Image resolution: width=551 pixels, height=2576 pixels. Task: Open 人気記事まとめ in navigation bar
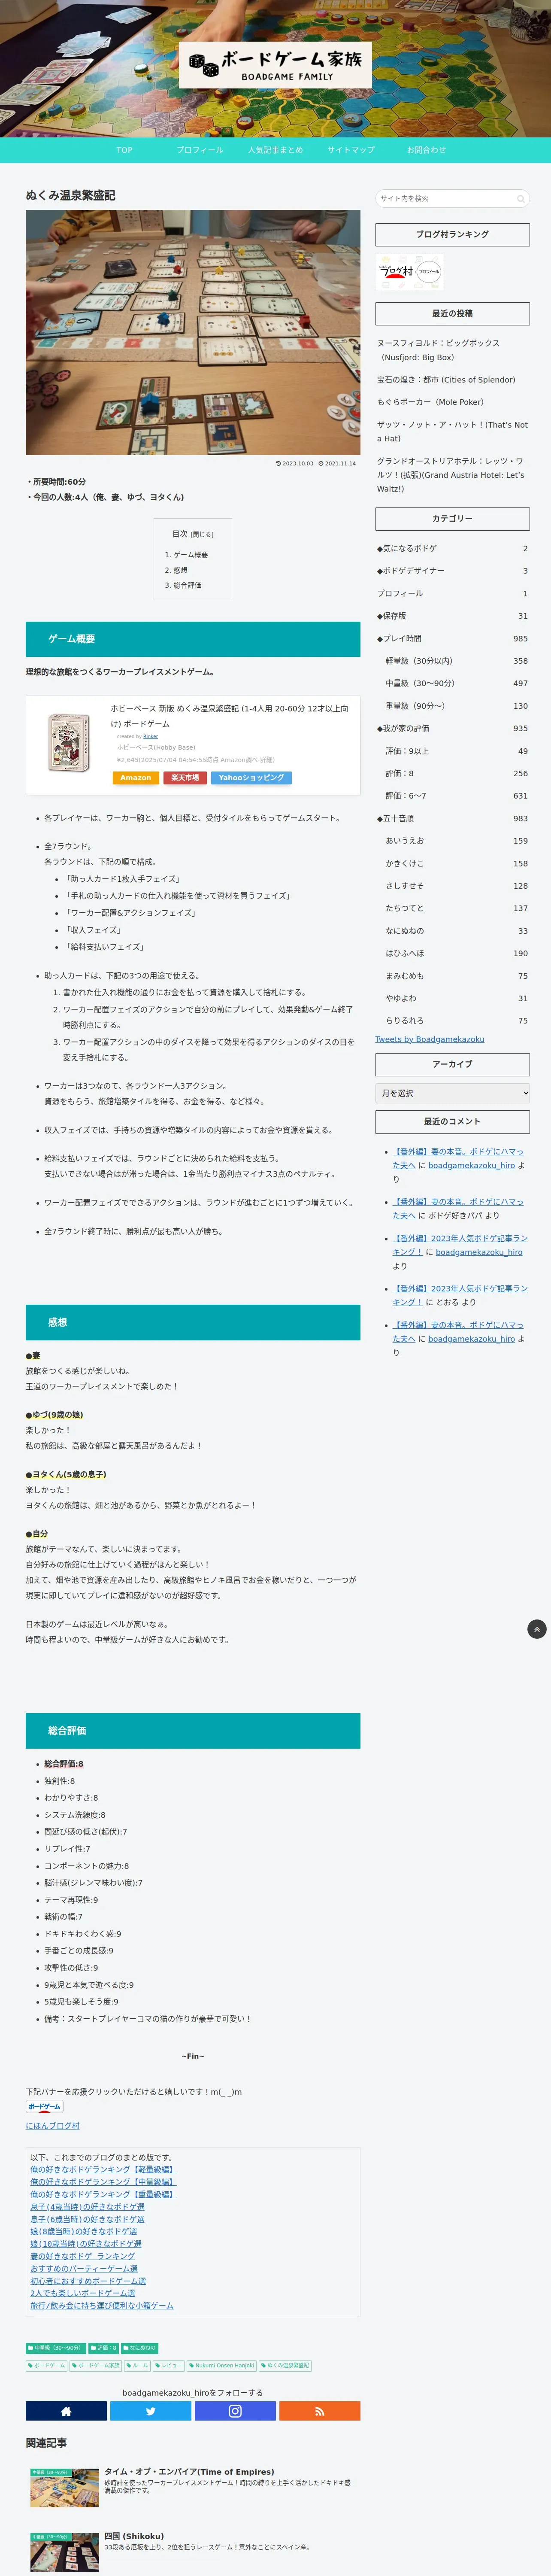click(x=275, y=150)
